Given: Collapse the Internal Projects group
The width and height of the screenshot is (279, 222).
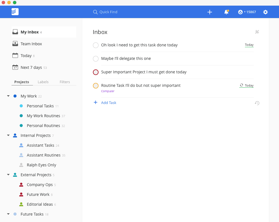Looking at the screenshot, I should [x=8, y=135].
